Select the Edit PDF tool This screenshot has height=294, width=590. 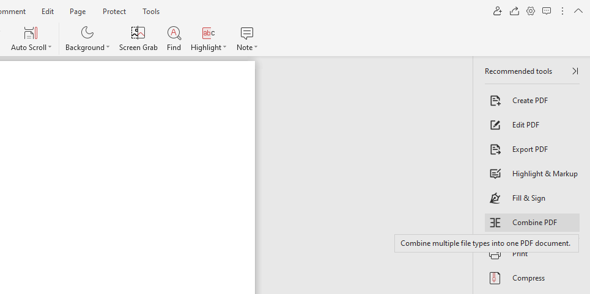point(525,125)
